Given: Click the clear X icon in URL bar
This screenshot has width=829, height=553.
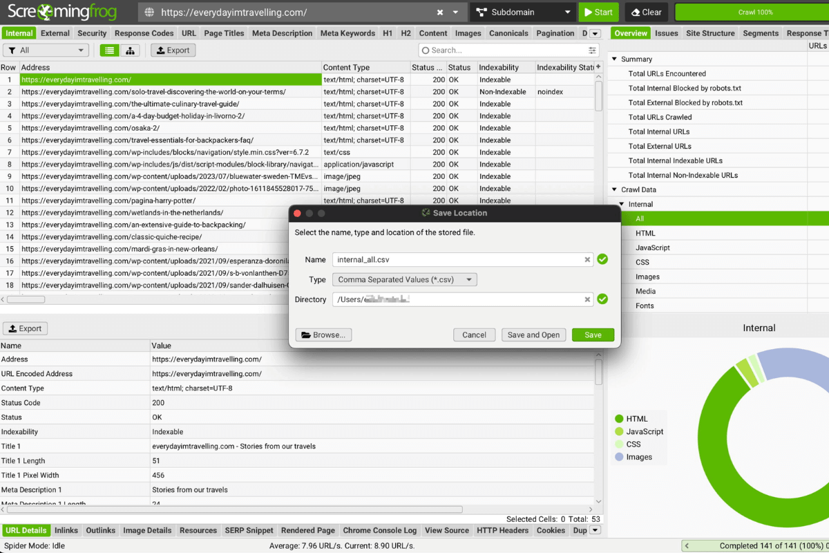Looking at the screenshot, I should coord(440,12).
